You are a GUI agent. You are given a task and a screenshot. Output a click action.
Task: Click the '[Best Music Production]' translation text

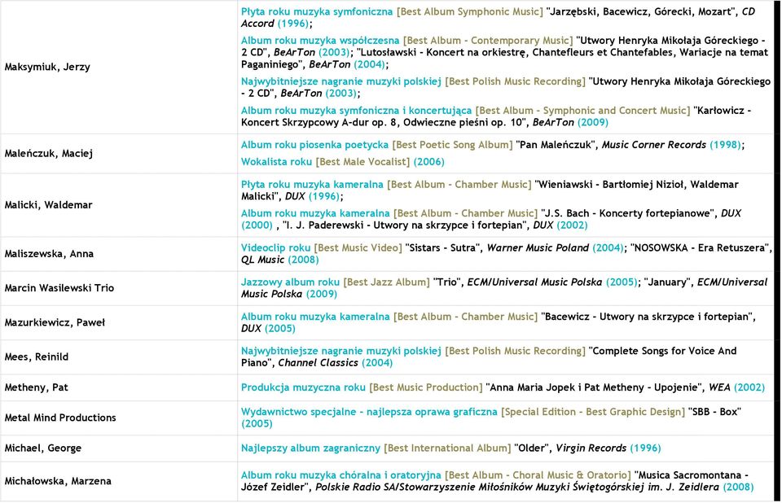pyautogui.click(x=426, y=387)
